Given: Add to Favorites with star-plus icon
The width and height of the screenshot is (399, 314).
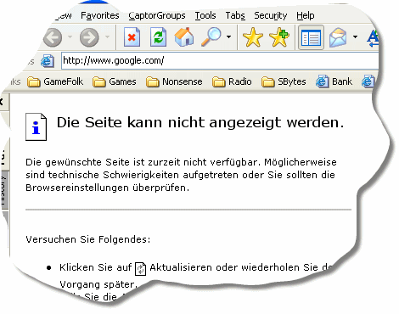Looking at the screenshot, I should tap(279, 37).
